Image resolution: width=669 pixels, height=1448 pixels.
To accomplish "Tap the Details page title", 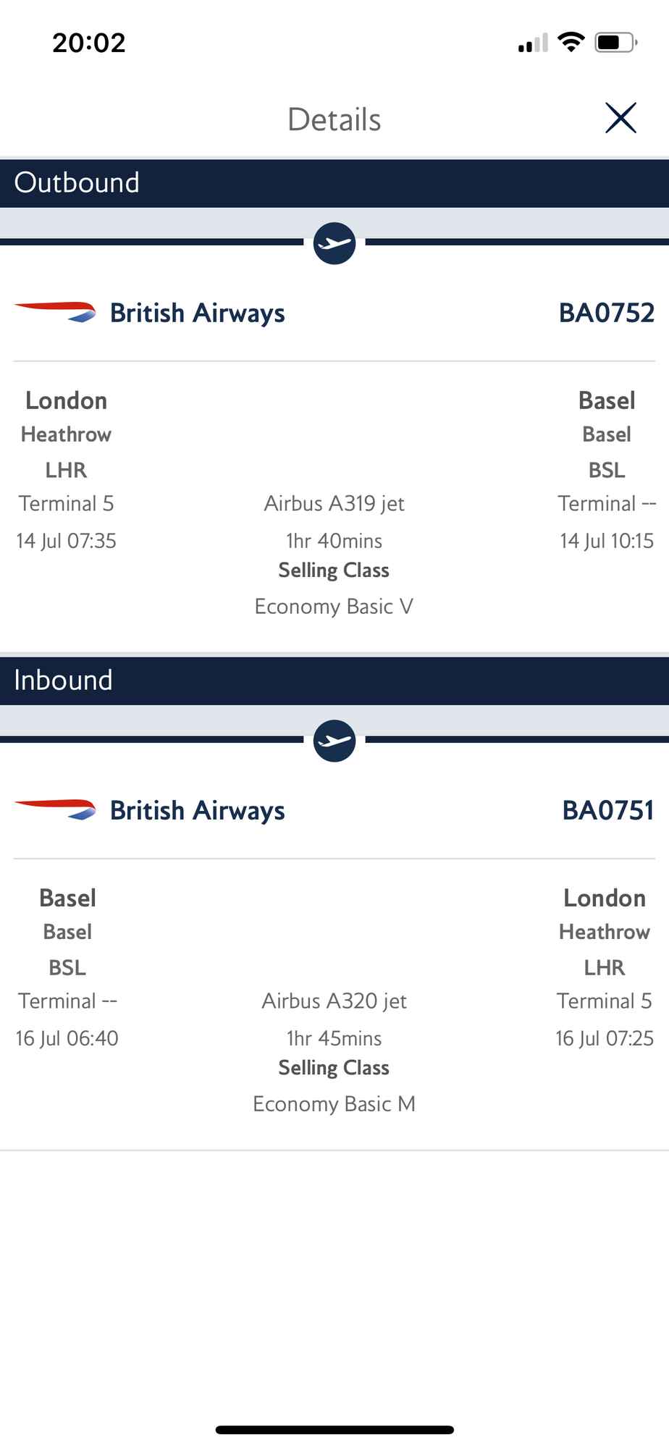I will (334, 119).
